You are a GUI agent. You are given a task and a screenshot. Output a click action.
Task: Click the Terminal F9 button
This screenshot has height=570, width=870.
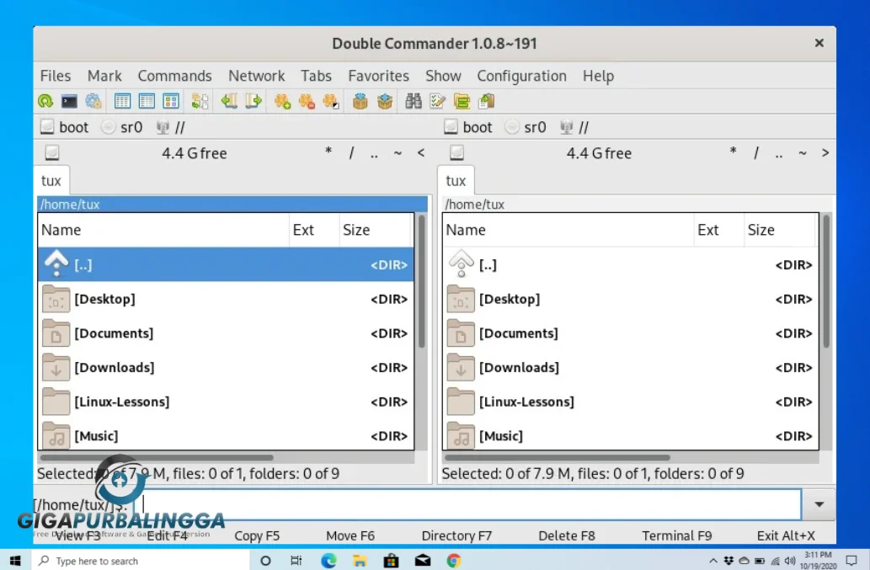click(x=677, y=535)
